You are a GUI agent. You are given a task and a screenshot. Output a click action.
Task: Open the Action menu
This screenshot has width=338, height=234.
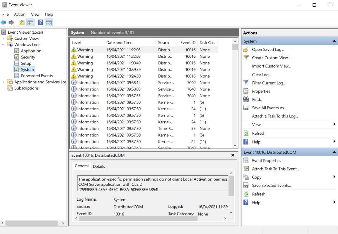[x=19, y=14]
